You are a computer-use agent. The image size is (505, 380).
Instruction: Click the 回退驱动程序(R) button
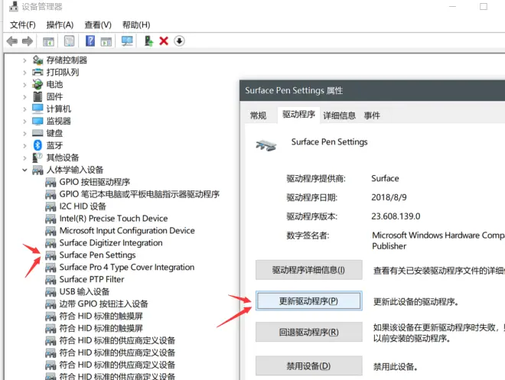click(308, 332)
